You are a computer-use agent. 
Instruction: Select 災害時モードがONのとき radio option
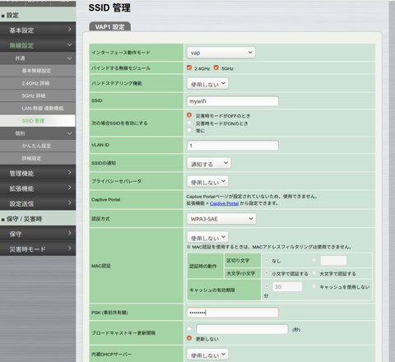(189, 123)
